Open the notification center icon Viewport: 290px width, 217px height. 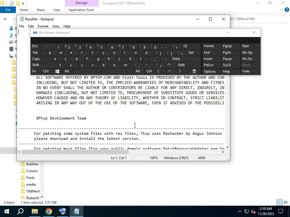[281, 211]
